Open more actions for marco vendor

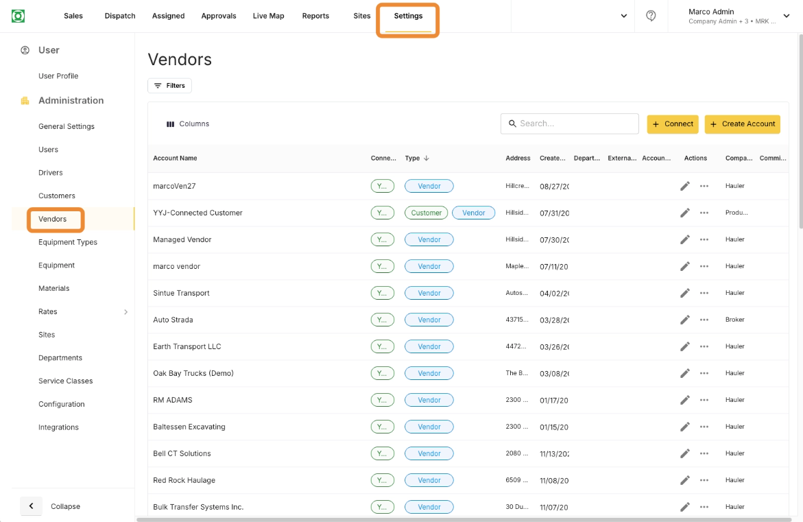pyautogui.click(x=704, y=266)
